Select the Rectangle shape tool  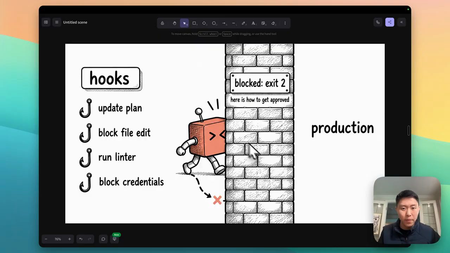194,23
